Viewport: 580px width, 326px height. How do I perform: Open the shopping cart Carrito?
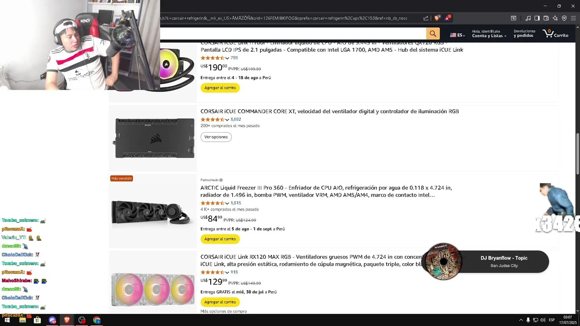point(555,34)
